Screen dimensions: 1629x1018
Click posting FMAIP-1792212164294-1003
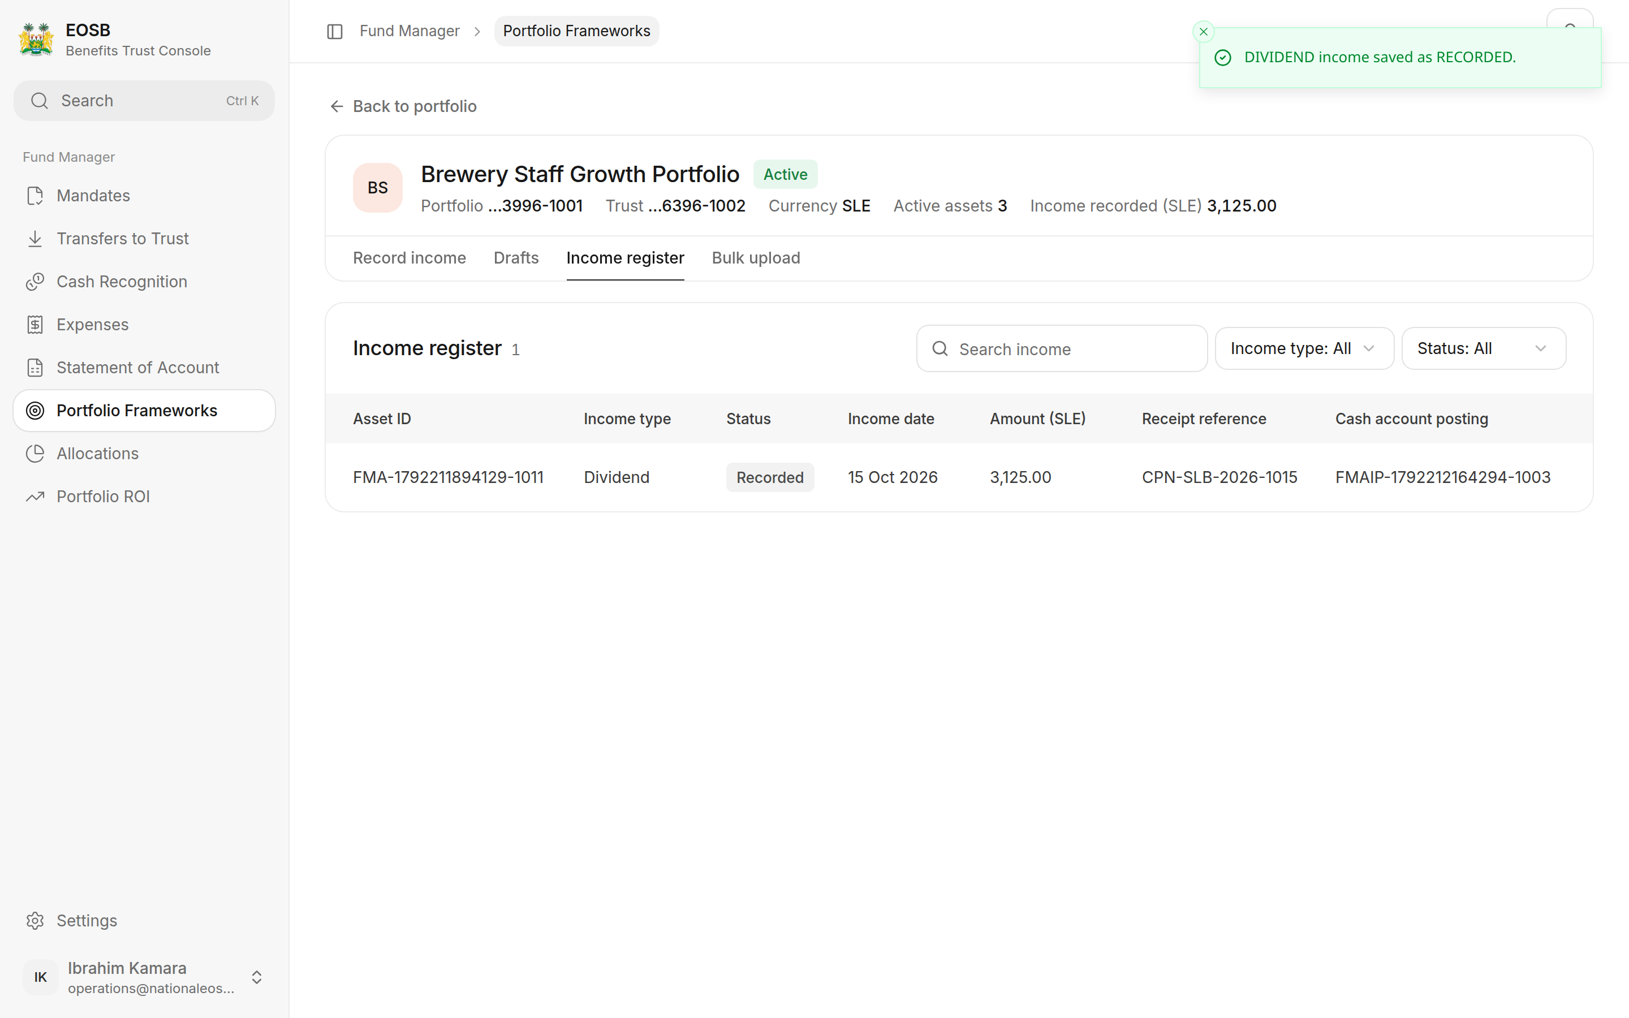[1442, 477]
